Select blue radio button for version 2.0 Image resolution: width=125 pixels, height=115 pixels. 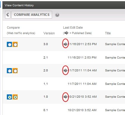10,71
